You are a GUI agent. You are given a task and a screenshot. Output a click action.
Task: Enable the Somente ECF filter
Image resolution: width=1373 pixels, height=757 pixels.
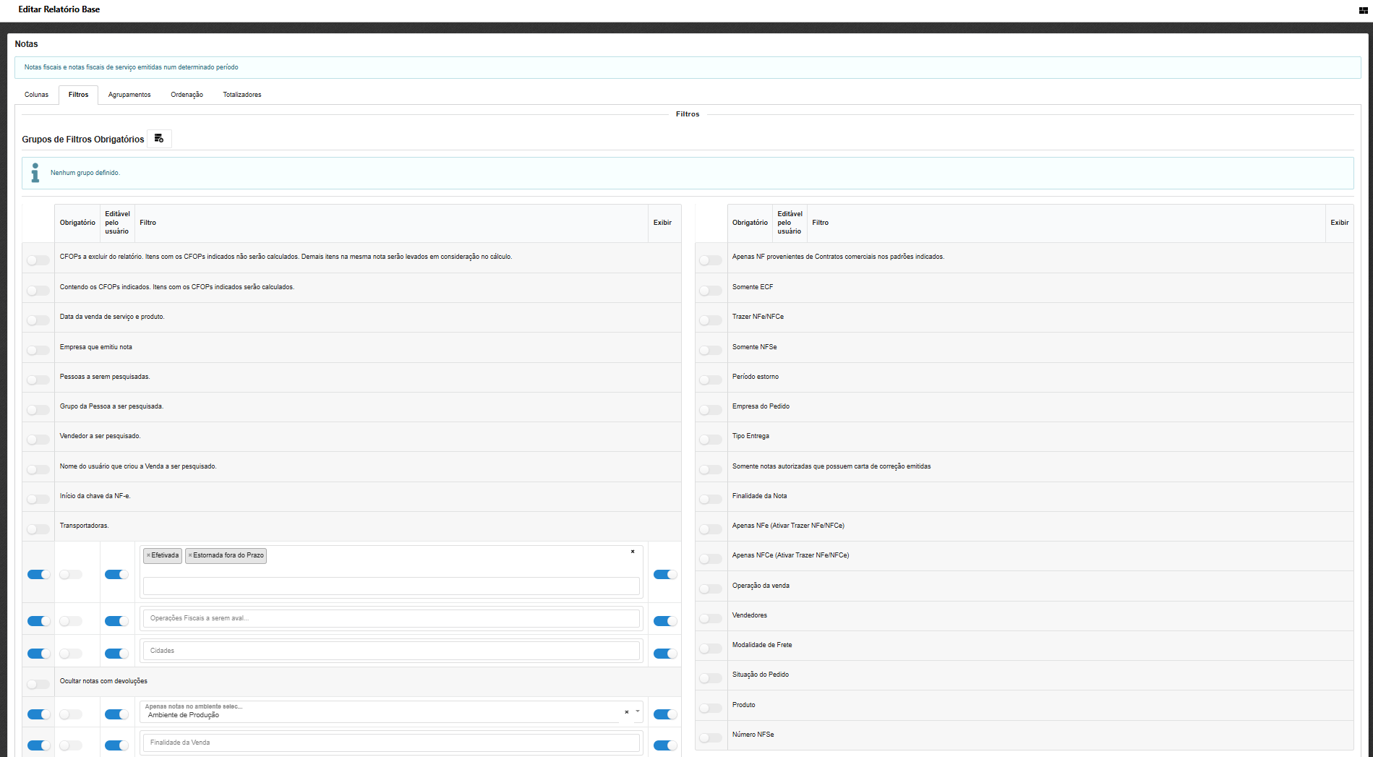click(710, 291)
